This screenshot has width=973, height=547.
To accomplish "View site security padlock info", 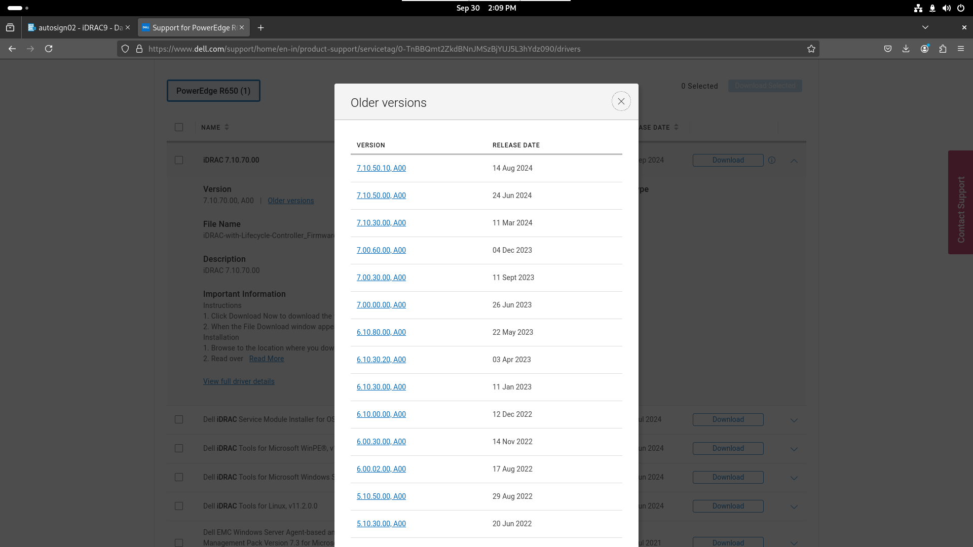I will point(139,49).
